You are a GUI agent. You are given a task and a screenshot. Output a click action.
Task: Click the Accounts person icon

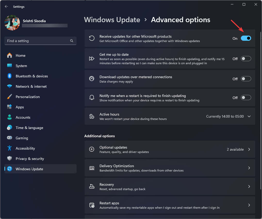pos(10,117)
